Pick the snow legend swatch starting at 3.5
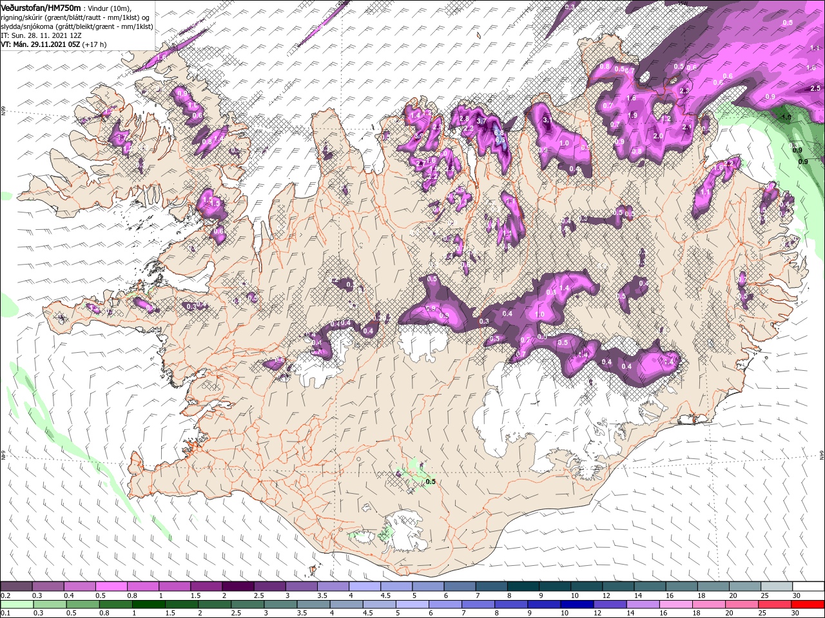 [332, 586]
